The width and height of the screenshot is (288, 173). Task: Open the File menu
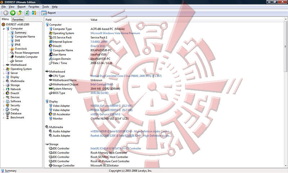pos(4,7)
